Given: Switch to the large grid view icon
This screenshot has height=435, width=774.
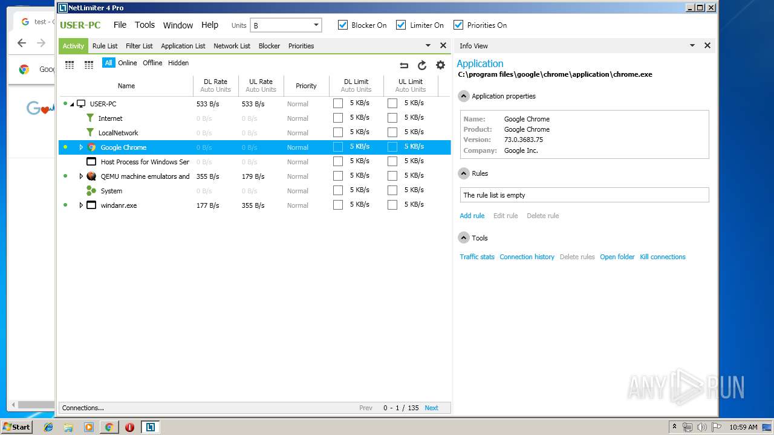Looking at the screenshot, I should [70, 65].
